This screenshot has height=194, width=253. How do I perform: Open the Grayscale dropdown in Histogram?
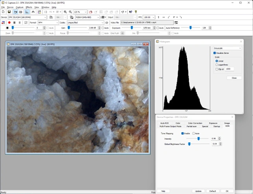point(227,48)
